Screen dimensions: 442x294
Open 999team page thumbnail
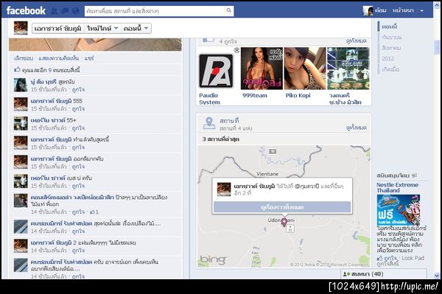coord(262,69)
